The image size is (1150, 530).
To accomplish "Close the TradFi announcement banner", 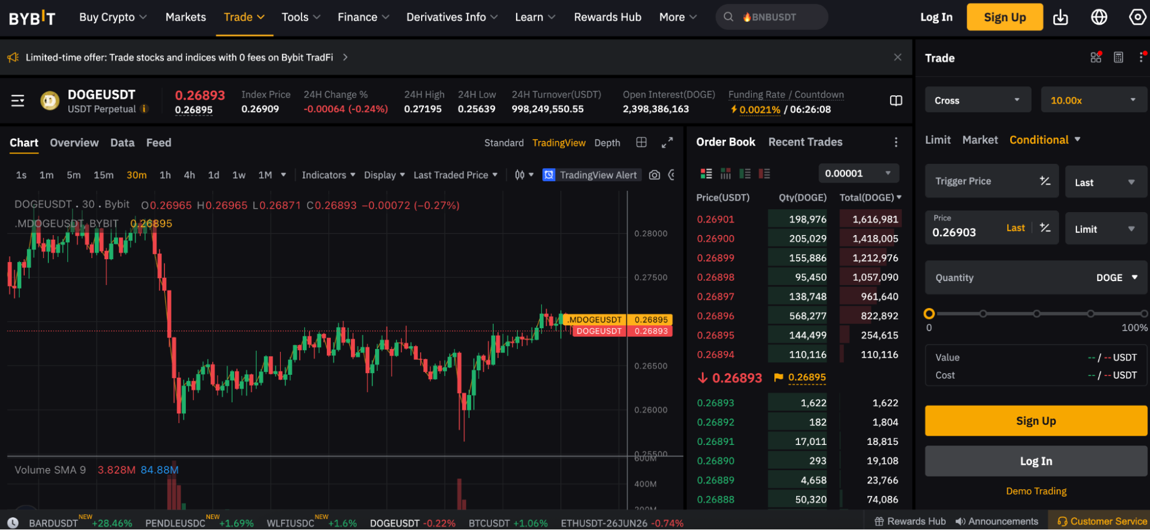I will [897, 57].
